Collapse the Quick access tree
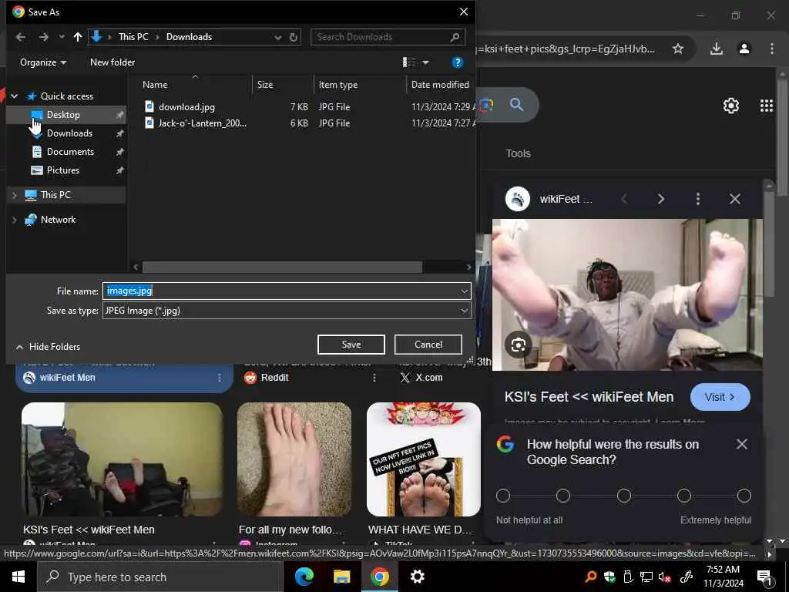 coord(15,96)
